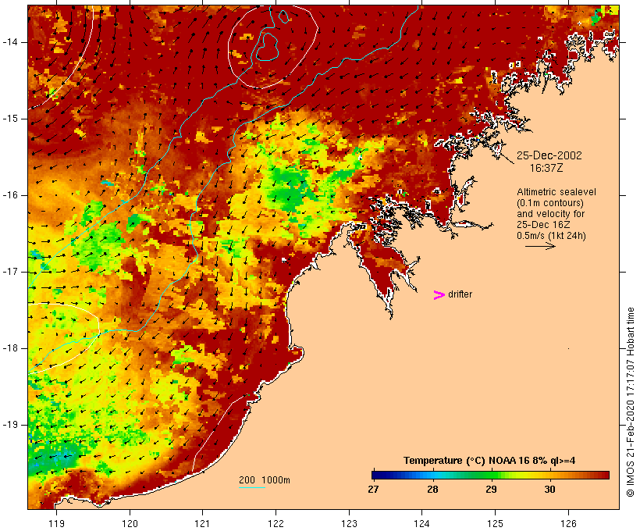The height and width of the screenshot is (531, 640).
Task: Click the latitude axis label '-16'
Action: [9, 195]
